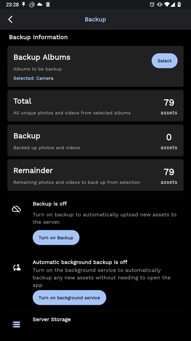Tap the Selected: Camera link
Viewport: 191px width, 341px height.
coord(33,78)
